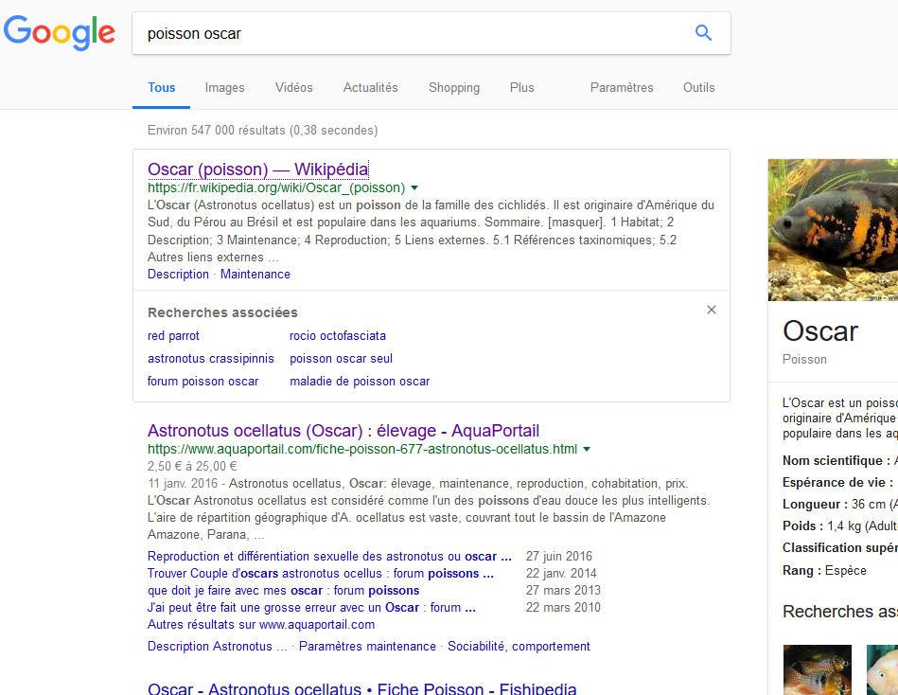The height and width of the screenshot is (695, 898).
Task: Select the Tous tab
Action: tap(162, 88)
